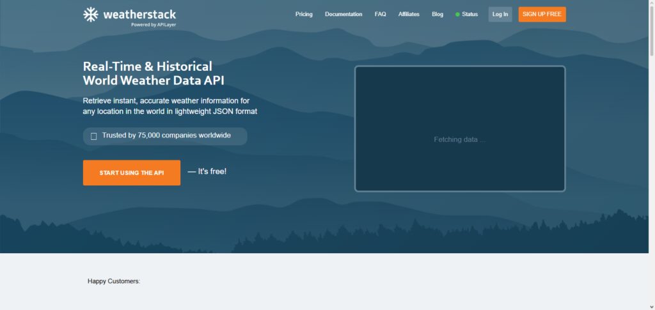Visit the Blog from the top menu
The height and width of the screenshot is (310, 655).
[x=438, y=14]
